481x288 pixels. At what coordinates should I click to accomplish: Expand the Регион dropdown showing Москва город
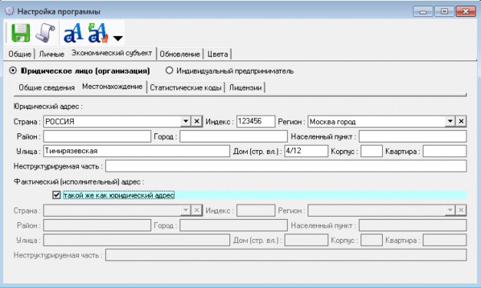pos(450,121)
